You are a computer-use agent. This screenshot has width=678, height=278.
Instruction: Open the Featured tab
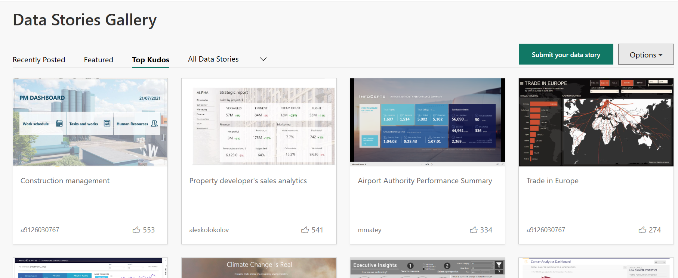click(98, 60)
